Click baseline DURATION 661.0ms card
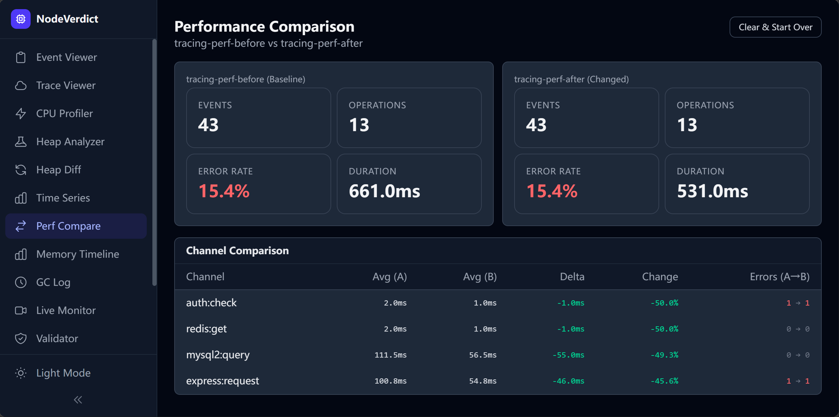 tap(409, 184)
